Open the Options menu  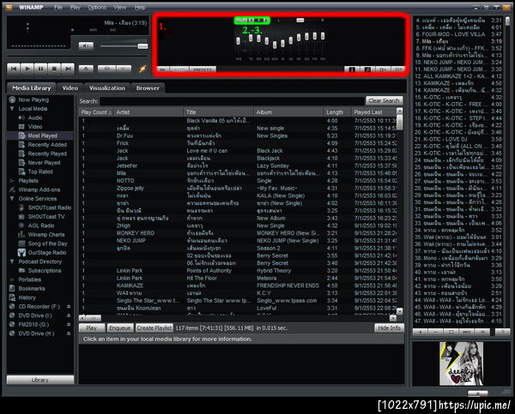[x=97, y=7]
